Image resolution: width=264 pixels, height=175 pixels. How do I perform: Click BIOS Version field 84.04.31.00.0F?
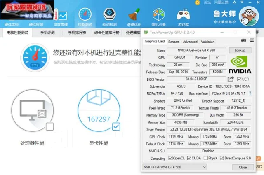coord(196,79)
